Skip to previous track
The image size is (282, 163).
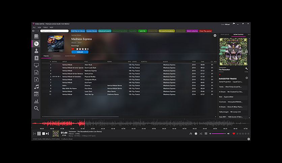point(34,134)
